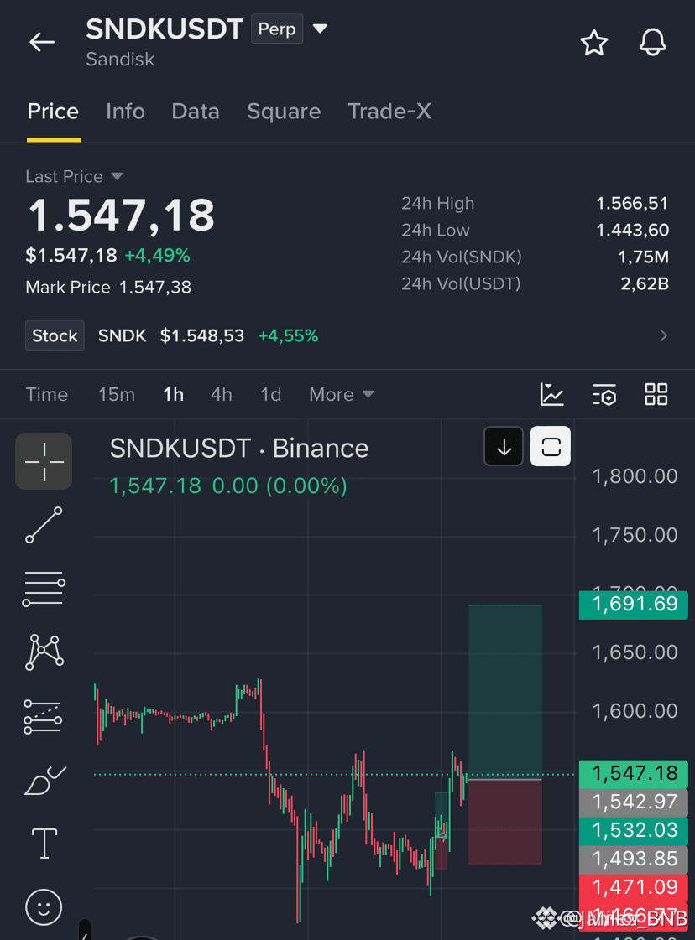Switch to the Price tab

53,112
